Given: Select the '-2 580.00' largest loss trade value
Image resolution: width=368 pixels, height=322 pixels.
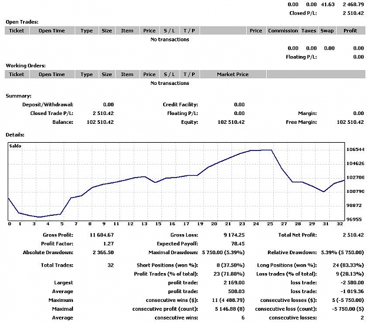Looking at the screenshot, I should pos(352,282).
